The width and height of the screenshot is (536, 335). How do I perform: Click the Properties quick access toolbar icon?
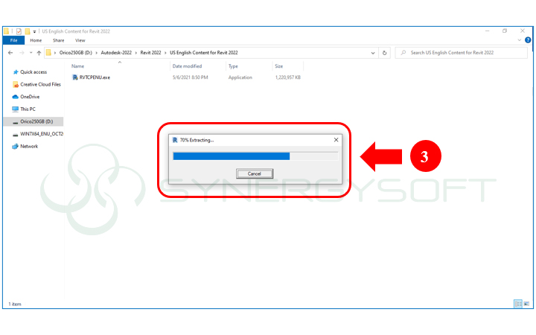[19, 31]
